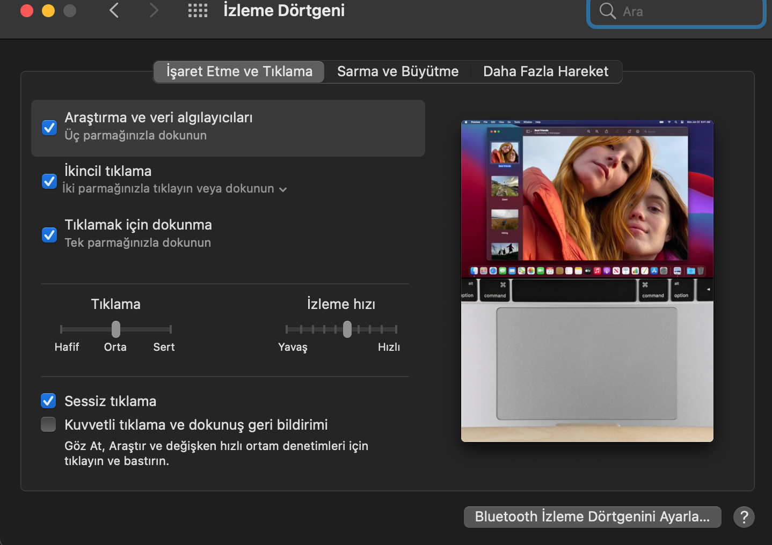Image resolution: width=772 pixels, height=545 pixels.
Task: Click the yellow minimize window button
Action: (x=48, y=11)
